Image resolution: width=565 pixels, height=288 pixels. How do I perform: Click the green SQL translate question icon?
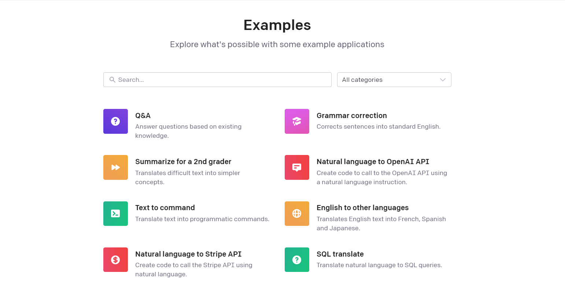297,260
